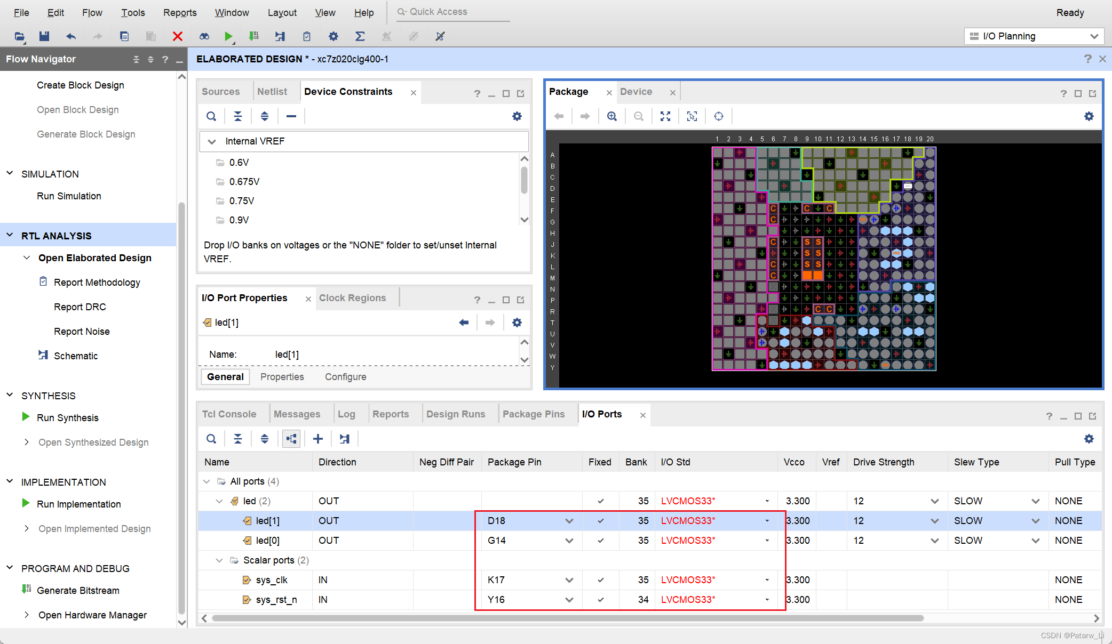This screenshot has height=644, width=1112.
Task: Click the Generate Bitstream toolbar icon
Action: click(254, 36)
